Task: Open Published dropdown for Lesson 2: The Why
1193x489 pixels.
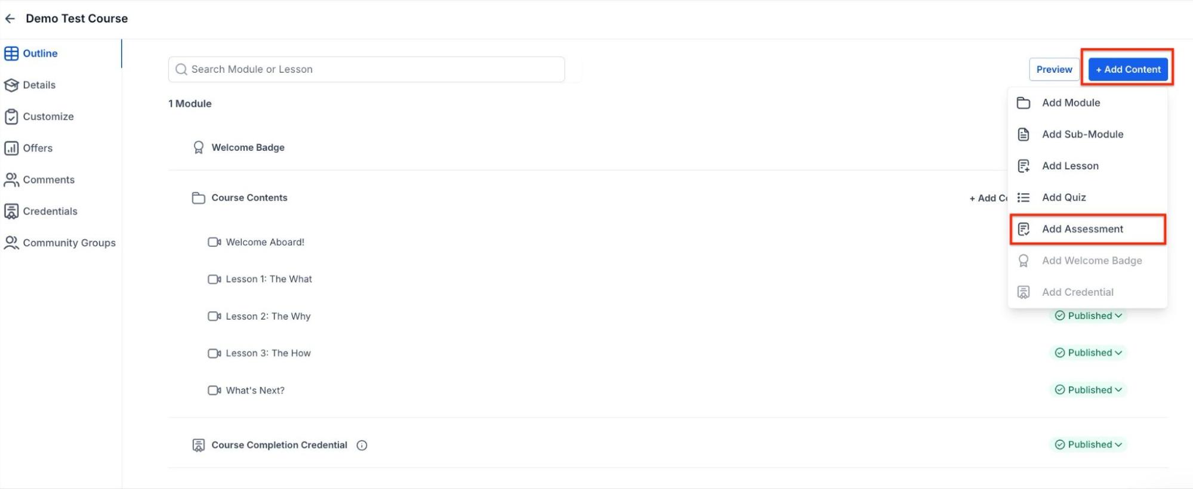Action: coord(1089,316)
